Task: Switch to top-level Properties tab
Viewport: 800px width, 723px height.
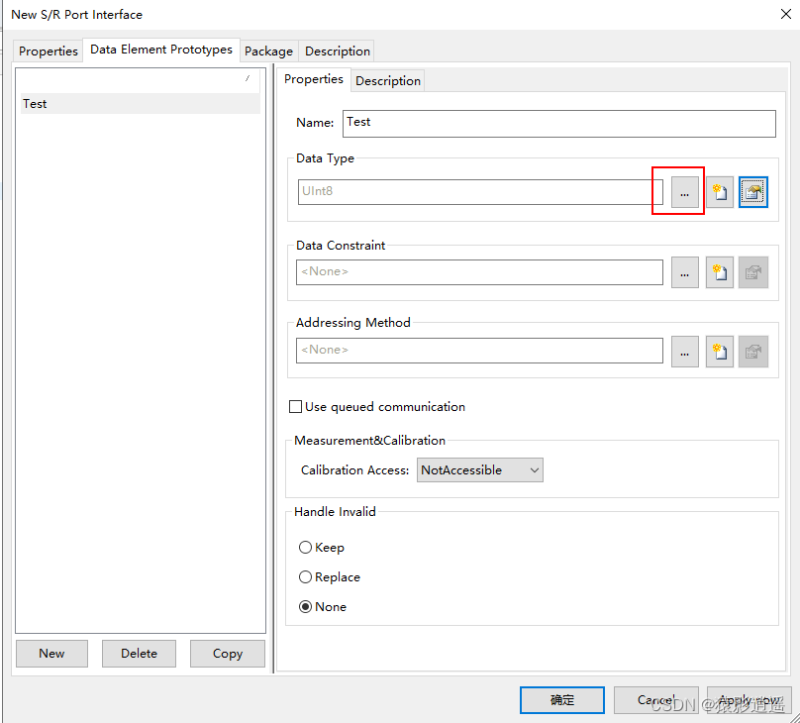Action: pyautogui.click(x=48, y=52)
